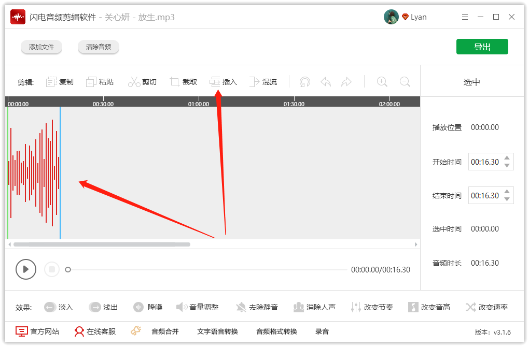The image size is (529, 347).
Task: Click the playback progress slider
Action: [207, 269]
